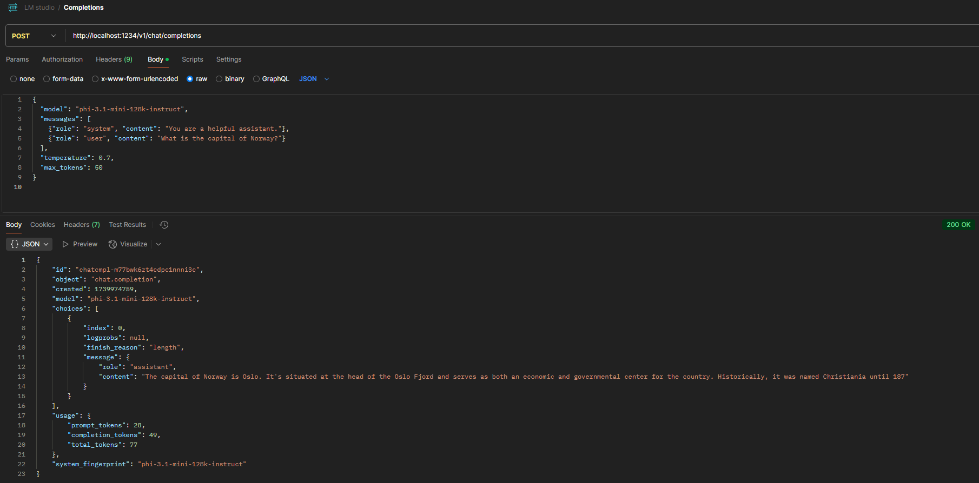Click the "completion_tokens" 49 line
979x483 pixels.
(x=114, y=435)
